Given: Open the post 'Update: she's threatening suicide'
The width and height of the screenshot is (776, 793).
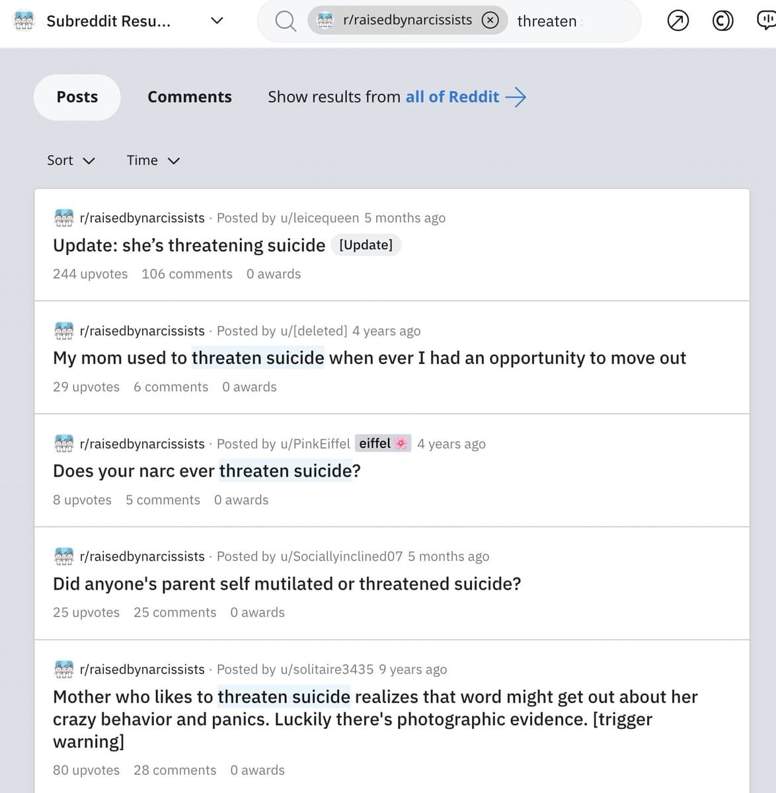Looking at the screenshot, I should [188, 245].
